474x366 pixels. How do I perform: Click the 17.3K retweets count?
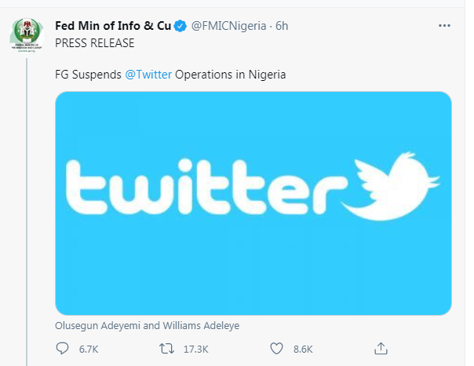click(196, 350)
